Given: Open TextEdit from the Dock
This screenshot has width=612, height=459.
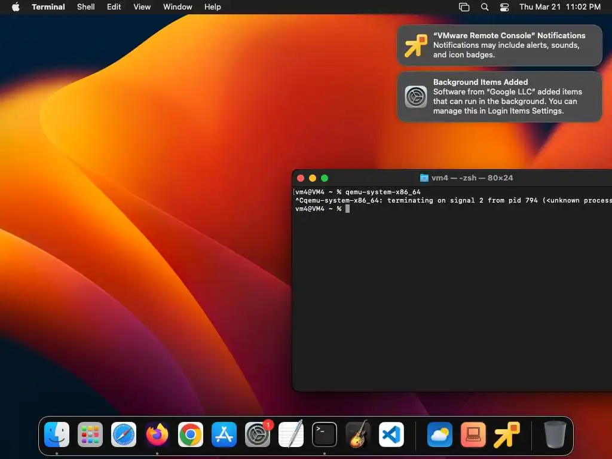Looking at the screenshot, I should click(x=291, y=434).
